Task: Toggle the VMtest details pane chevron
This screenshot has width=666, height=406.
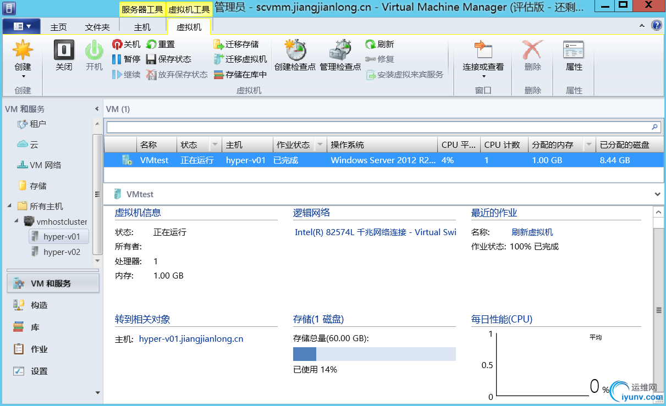Action: (x=658, y=194)
